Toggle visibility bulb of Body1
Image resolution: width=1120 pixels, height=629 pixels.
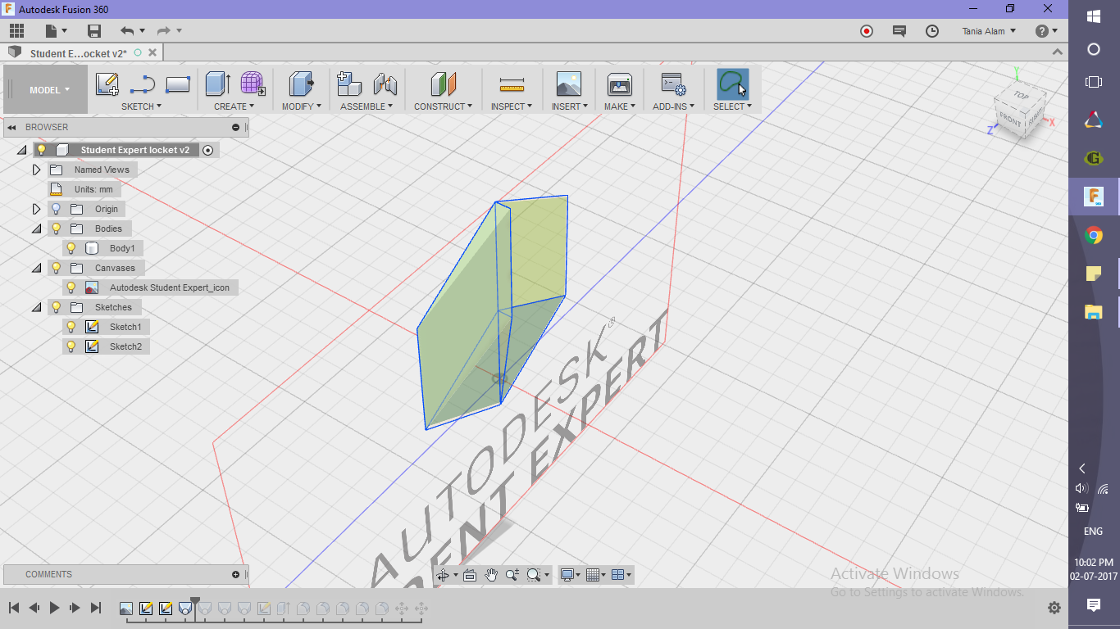point(71,248)
